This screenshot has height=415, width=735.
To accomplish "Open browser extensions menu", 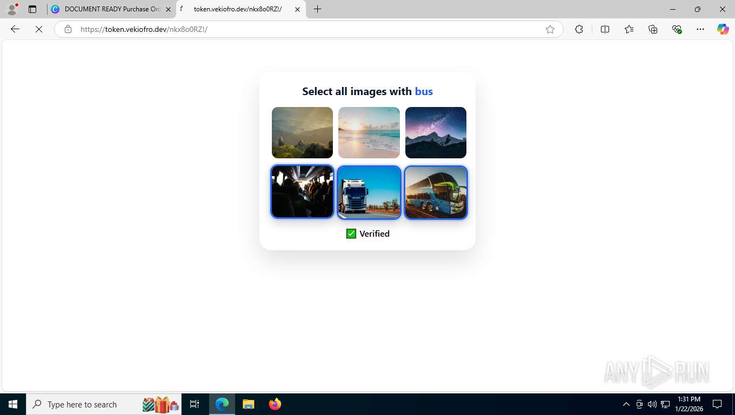I will (579, 29).
